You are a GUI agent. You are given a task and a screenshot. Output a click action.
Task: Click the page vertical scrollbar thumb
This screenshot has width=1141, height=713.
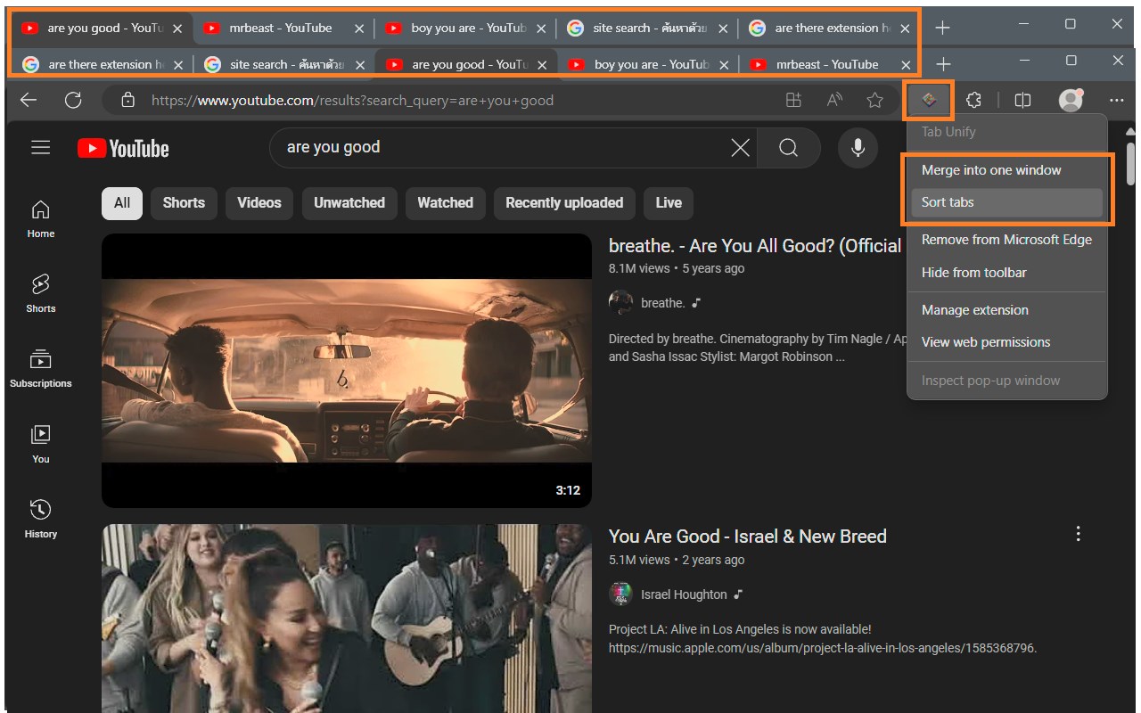[1131, 163]
